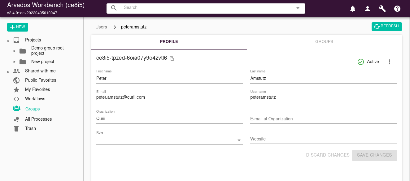Click the New button
Image resolution: width=410 pixels, height=181 pixels.
tap(18, 27)
